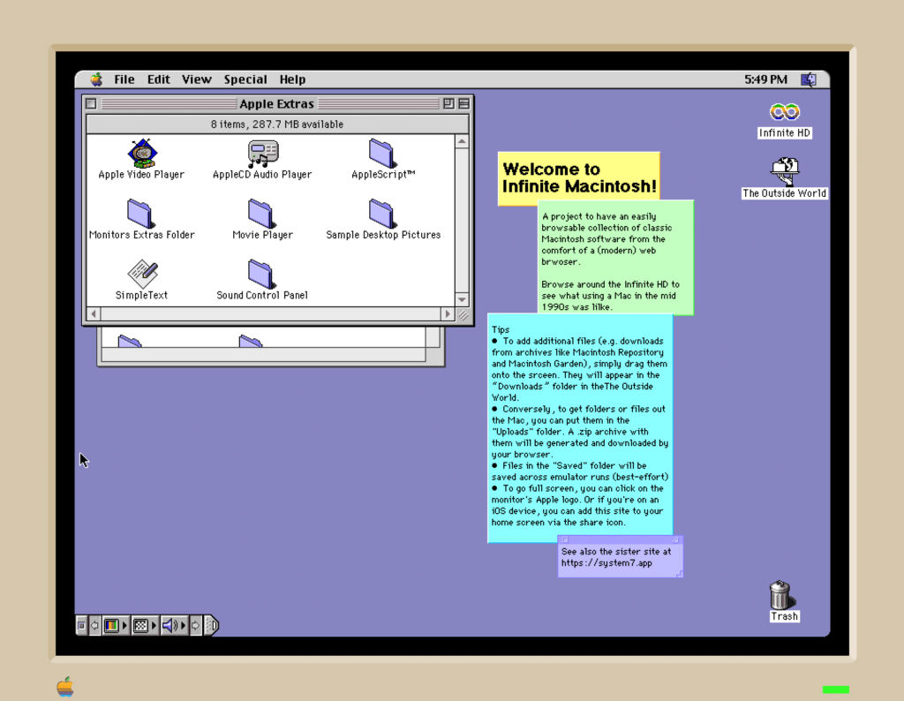
Task: Select the Sample Desktop Pictures folder
Action: pos(381,214)
